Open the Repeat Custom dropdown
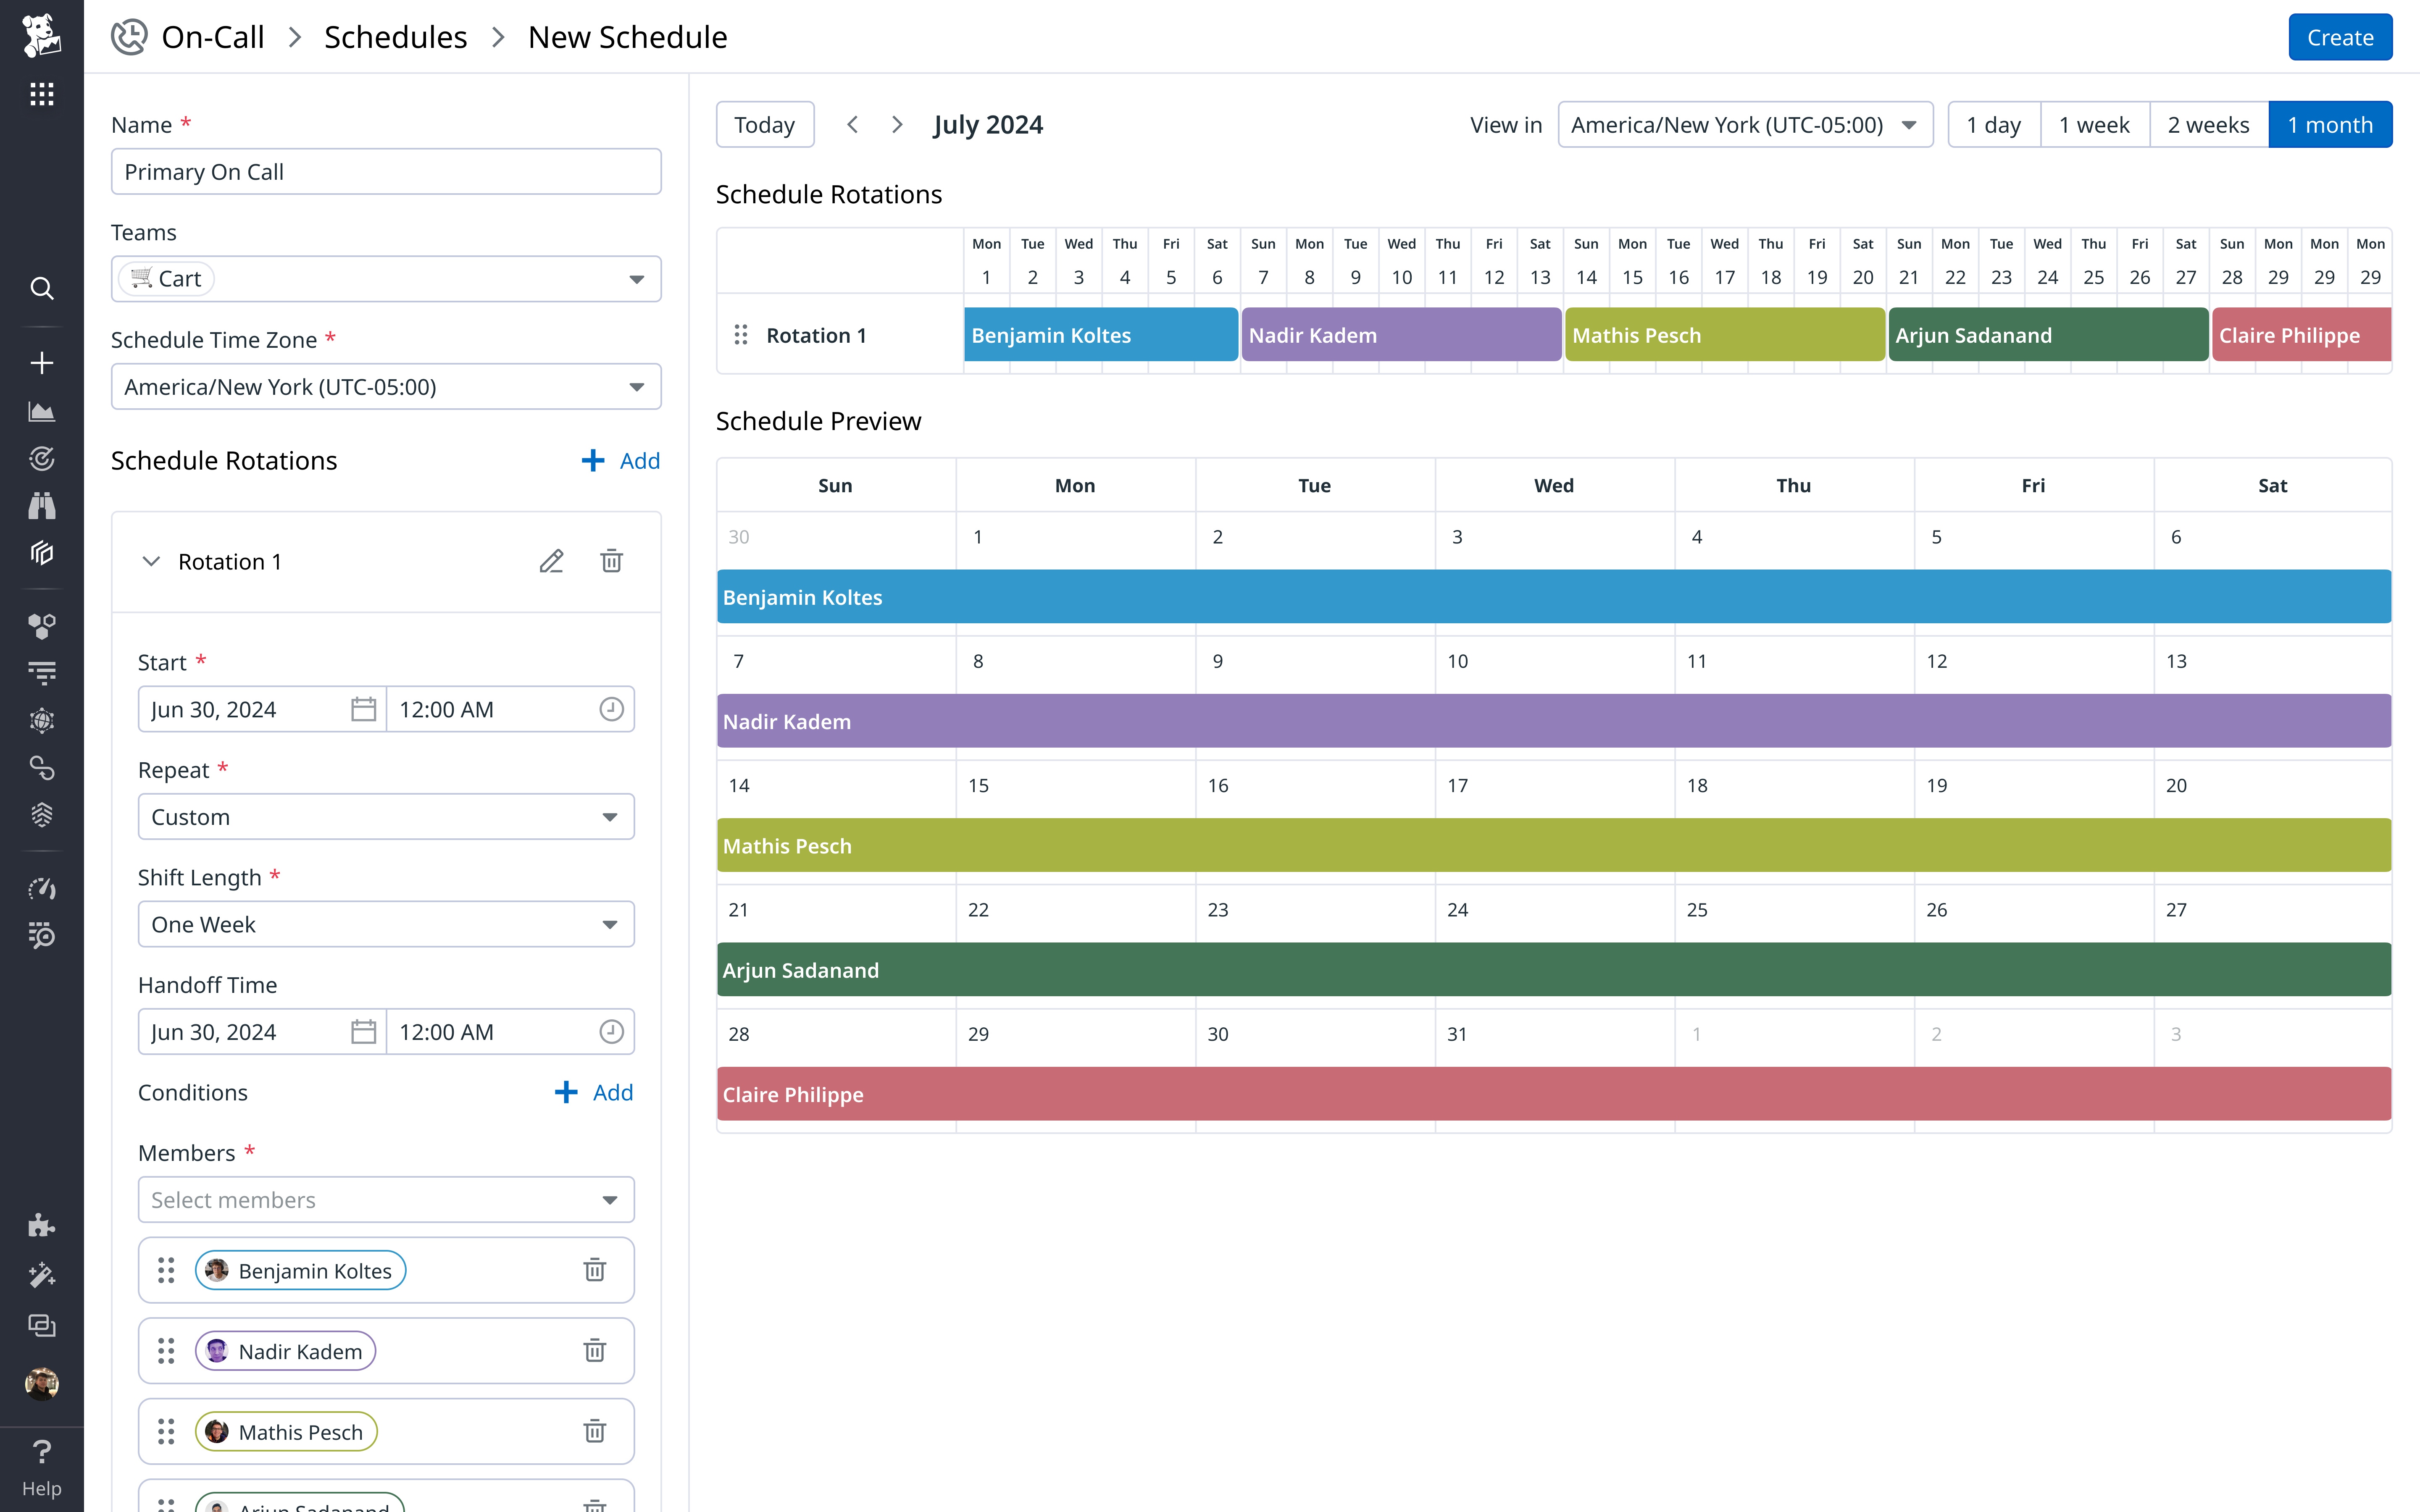 tap(385, 817)
